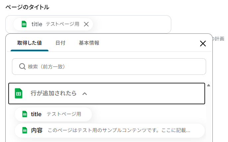Viewport: 228px width, 142px height.
Task: Click the 行が追加されたら section header text
Action: point(53,93)
